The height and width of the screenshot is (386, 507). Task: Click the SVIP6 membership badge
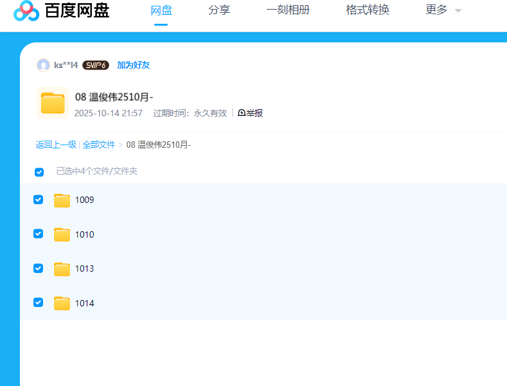[x=96, y=65]
